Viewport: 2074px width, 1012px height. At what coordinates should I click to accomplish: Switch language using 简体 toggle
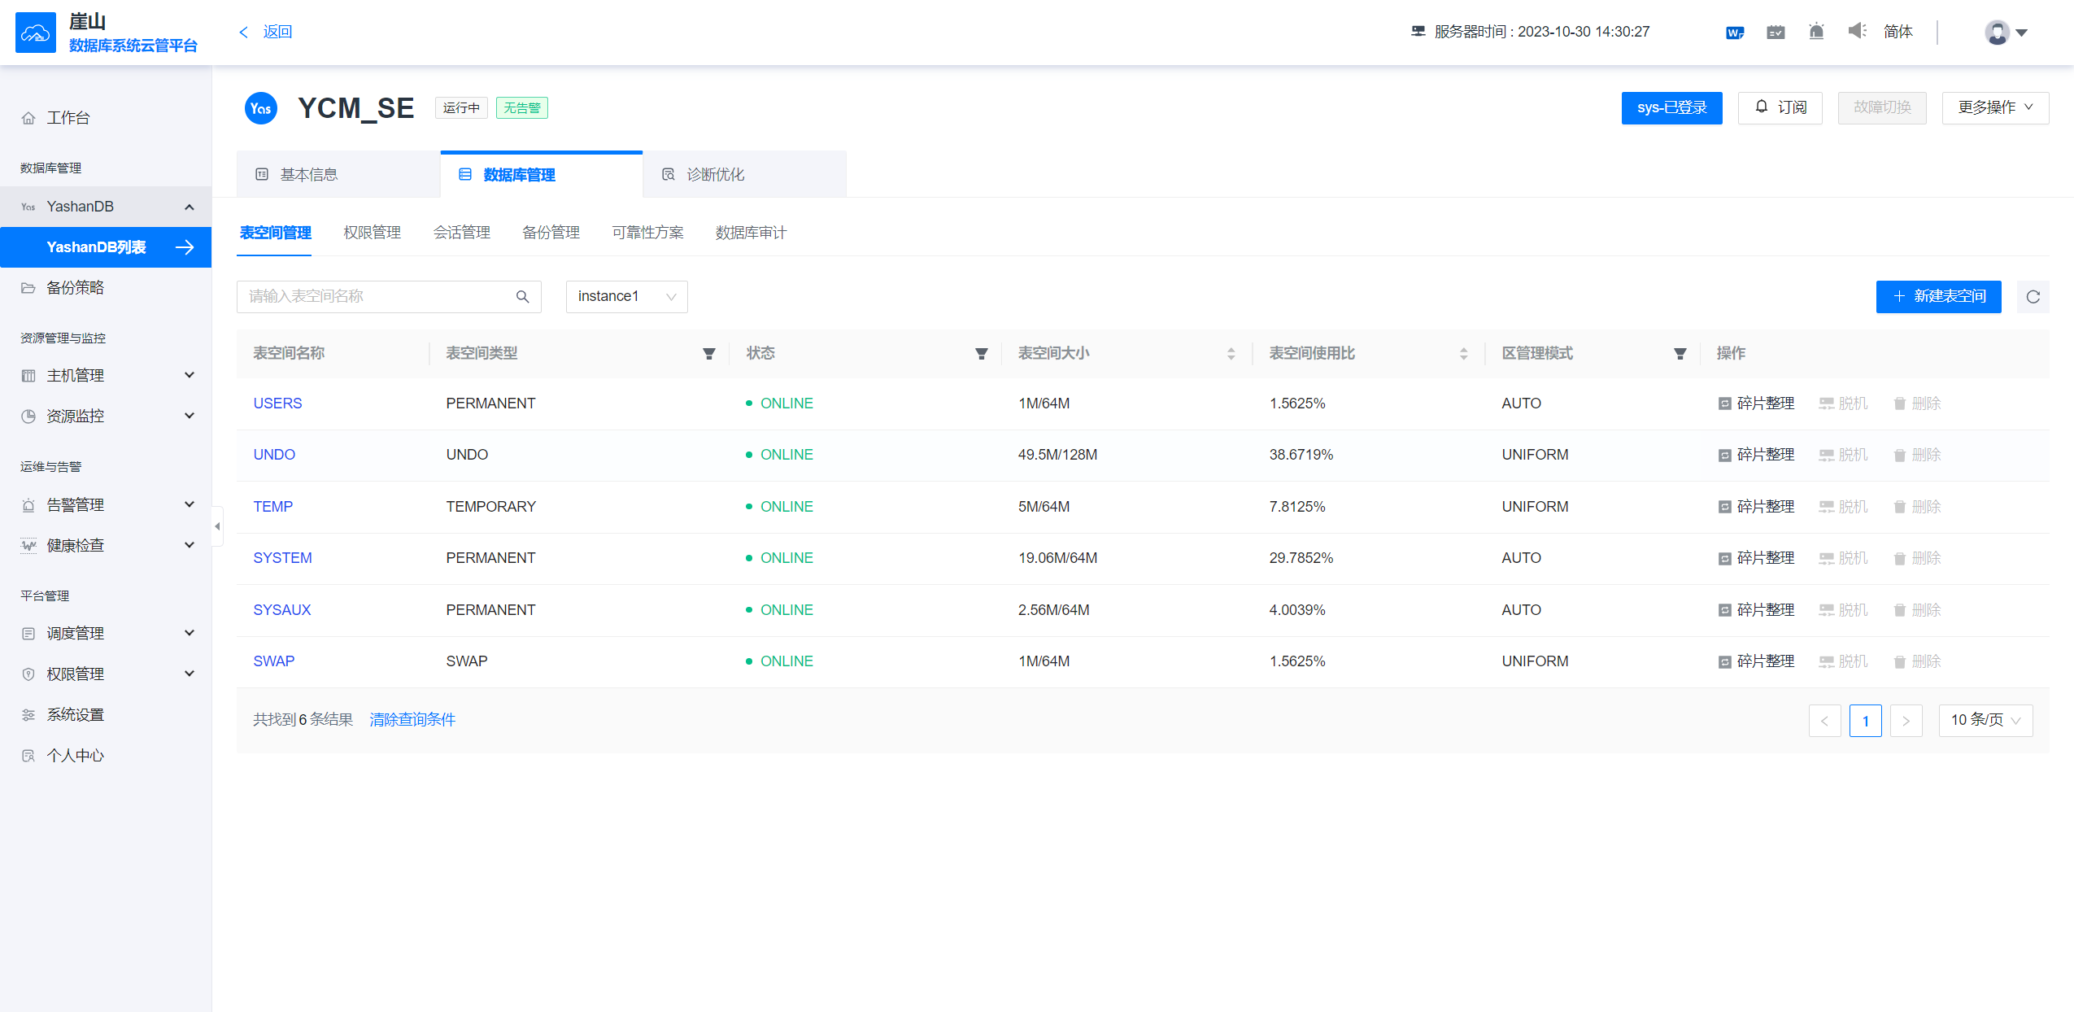(x=1898, y=32)
